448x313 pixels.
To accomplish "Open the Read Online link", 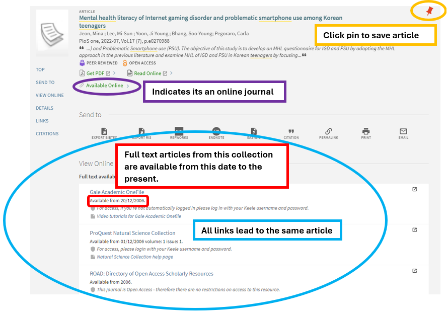I will coord(147,73).
